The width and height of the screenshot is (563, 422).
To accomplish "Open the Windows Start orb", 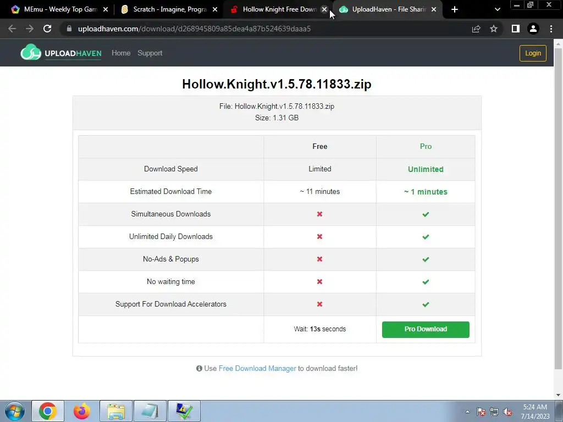I will click(x=15, y=411).
